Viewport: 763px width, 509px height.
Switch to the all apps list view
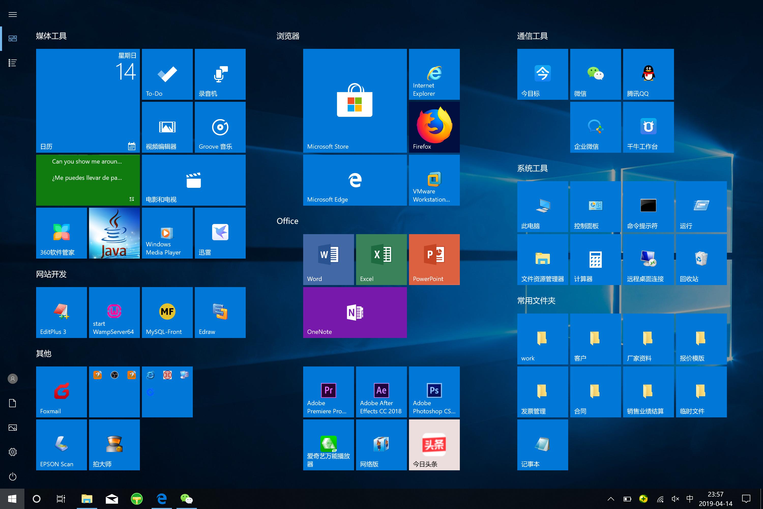[x=12, y=63]
